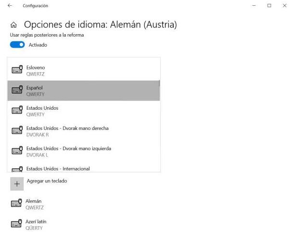Click the Dvorak mano izquierda keyboard icon
Viewport: 291px width, 232px height.
tap(17, 150)
